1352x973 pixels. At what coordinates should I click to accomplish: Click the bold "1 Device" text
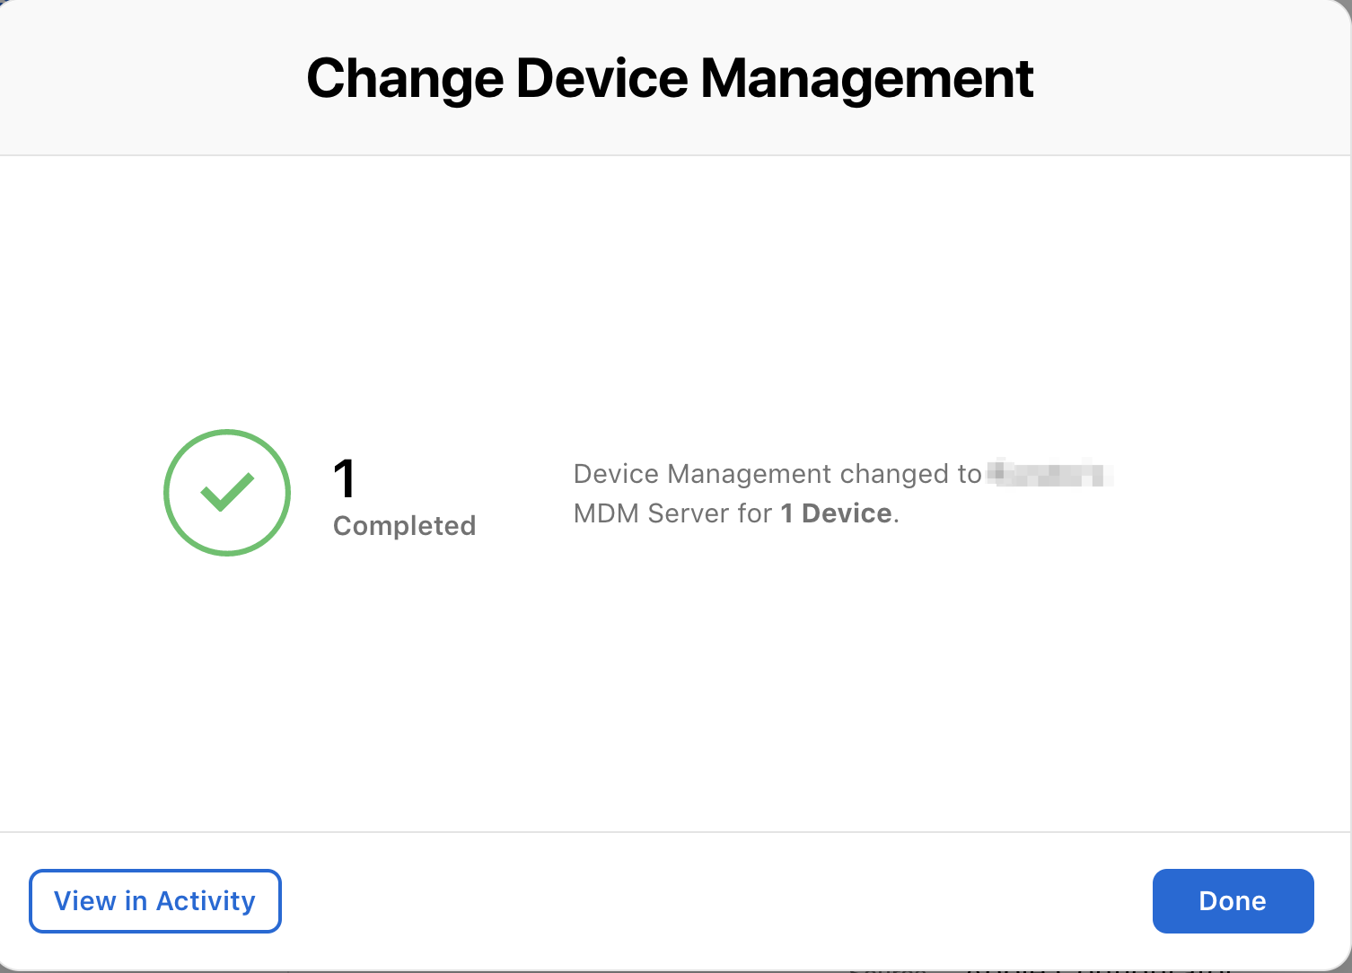(836, 513)
